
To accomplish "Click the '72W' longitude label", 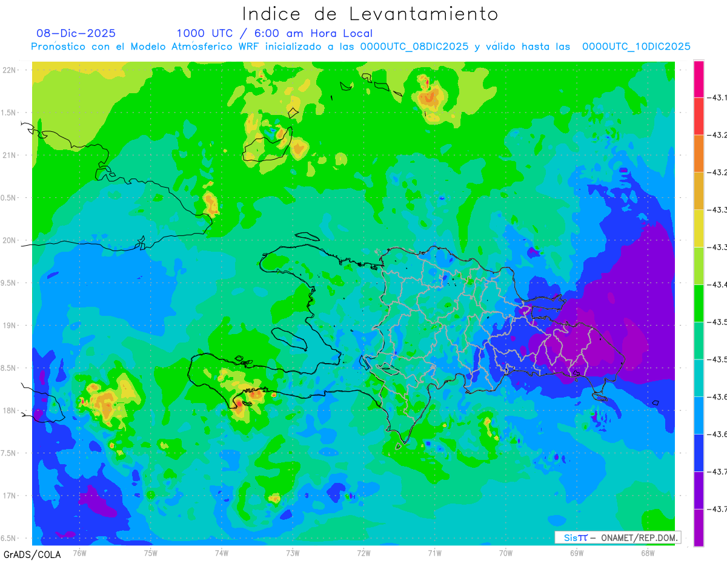I will pos(363,553).
